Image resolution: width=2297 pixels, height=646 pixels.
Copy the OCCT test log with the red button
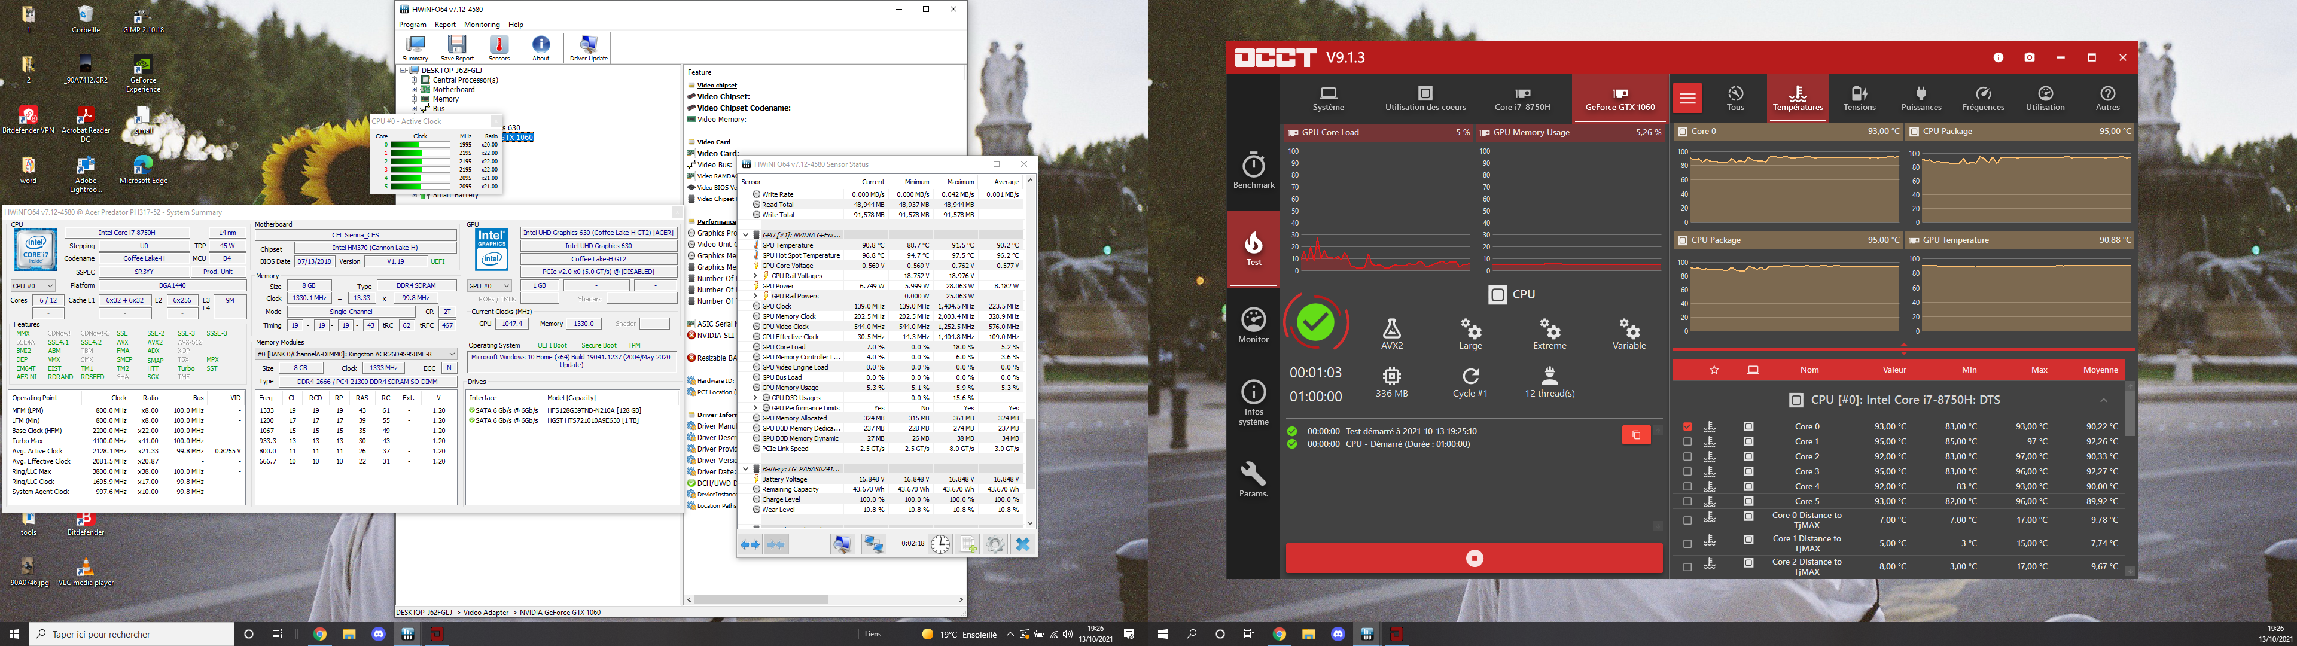coord(1635,434)
